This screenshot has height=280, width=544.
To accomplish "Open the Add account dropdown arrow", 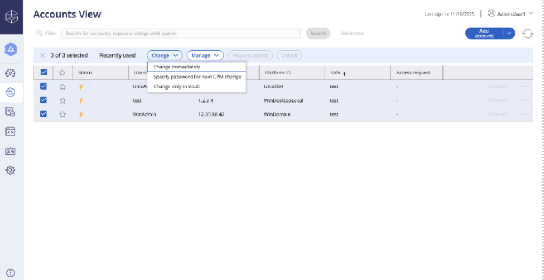I will (x=509, y=33).
